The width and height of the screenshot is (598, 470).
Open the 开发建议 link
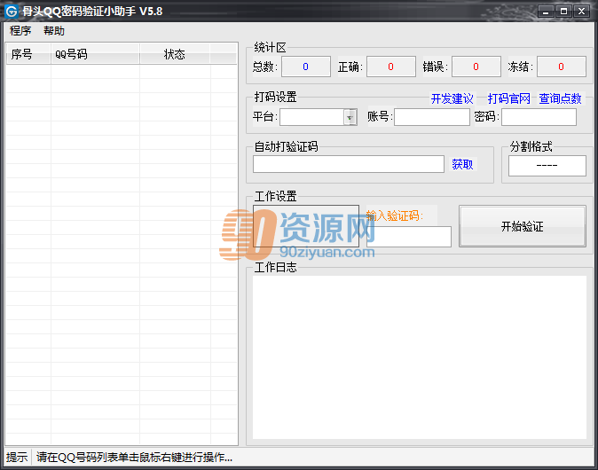tap(452, 98)
